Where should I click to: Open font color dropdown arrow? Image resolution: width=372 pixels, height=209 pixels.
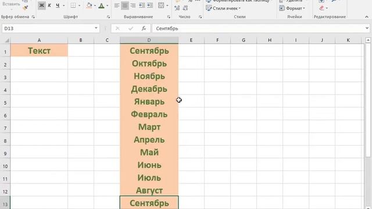(107, 6)
